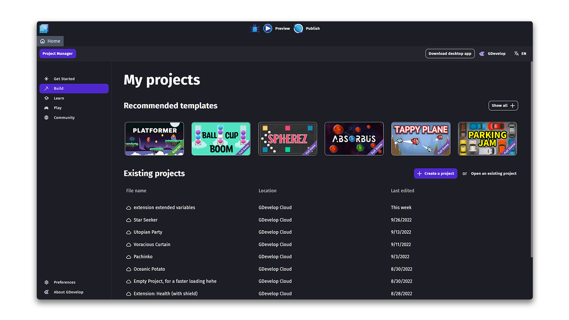Open the Community section
The image size is (569, 320).
pyautogui.click(x=74, y=117)
